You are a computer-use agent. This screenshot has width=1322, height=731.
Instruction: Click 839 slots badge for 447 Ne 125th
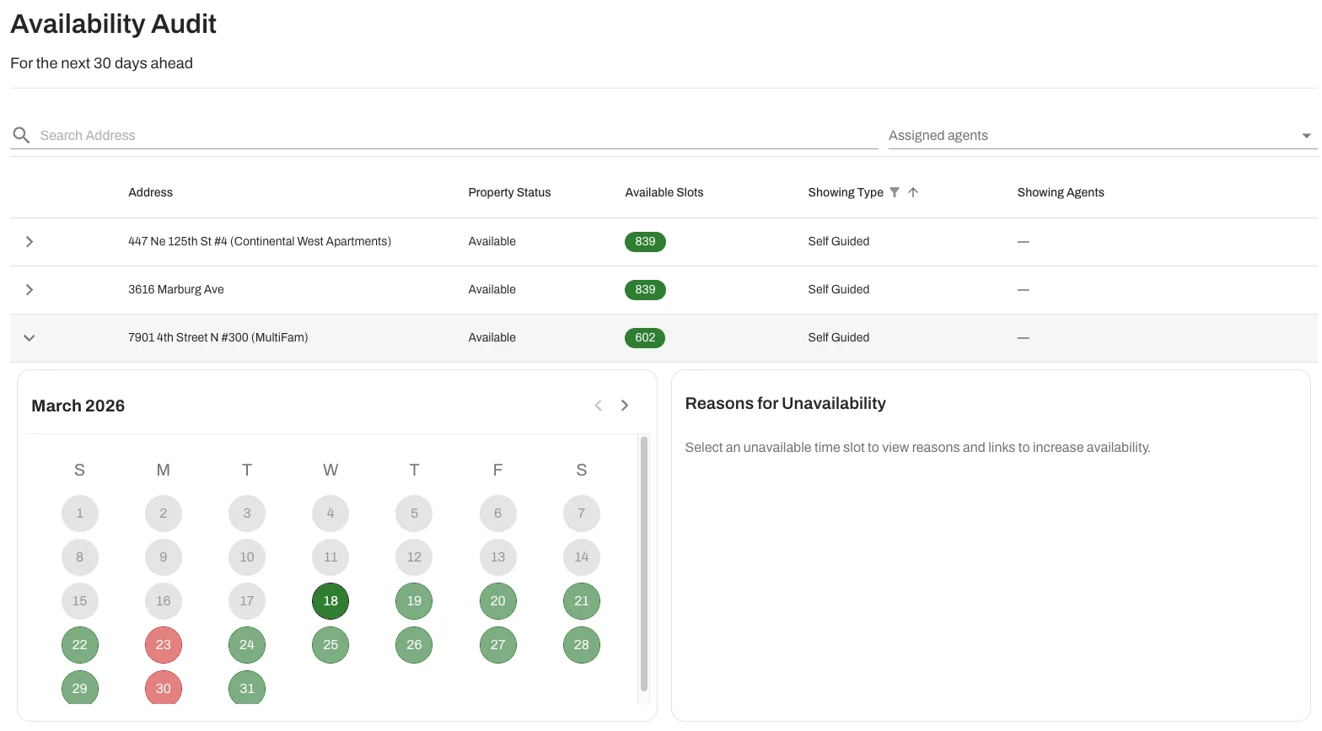tap(645, 242)
